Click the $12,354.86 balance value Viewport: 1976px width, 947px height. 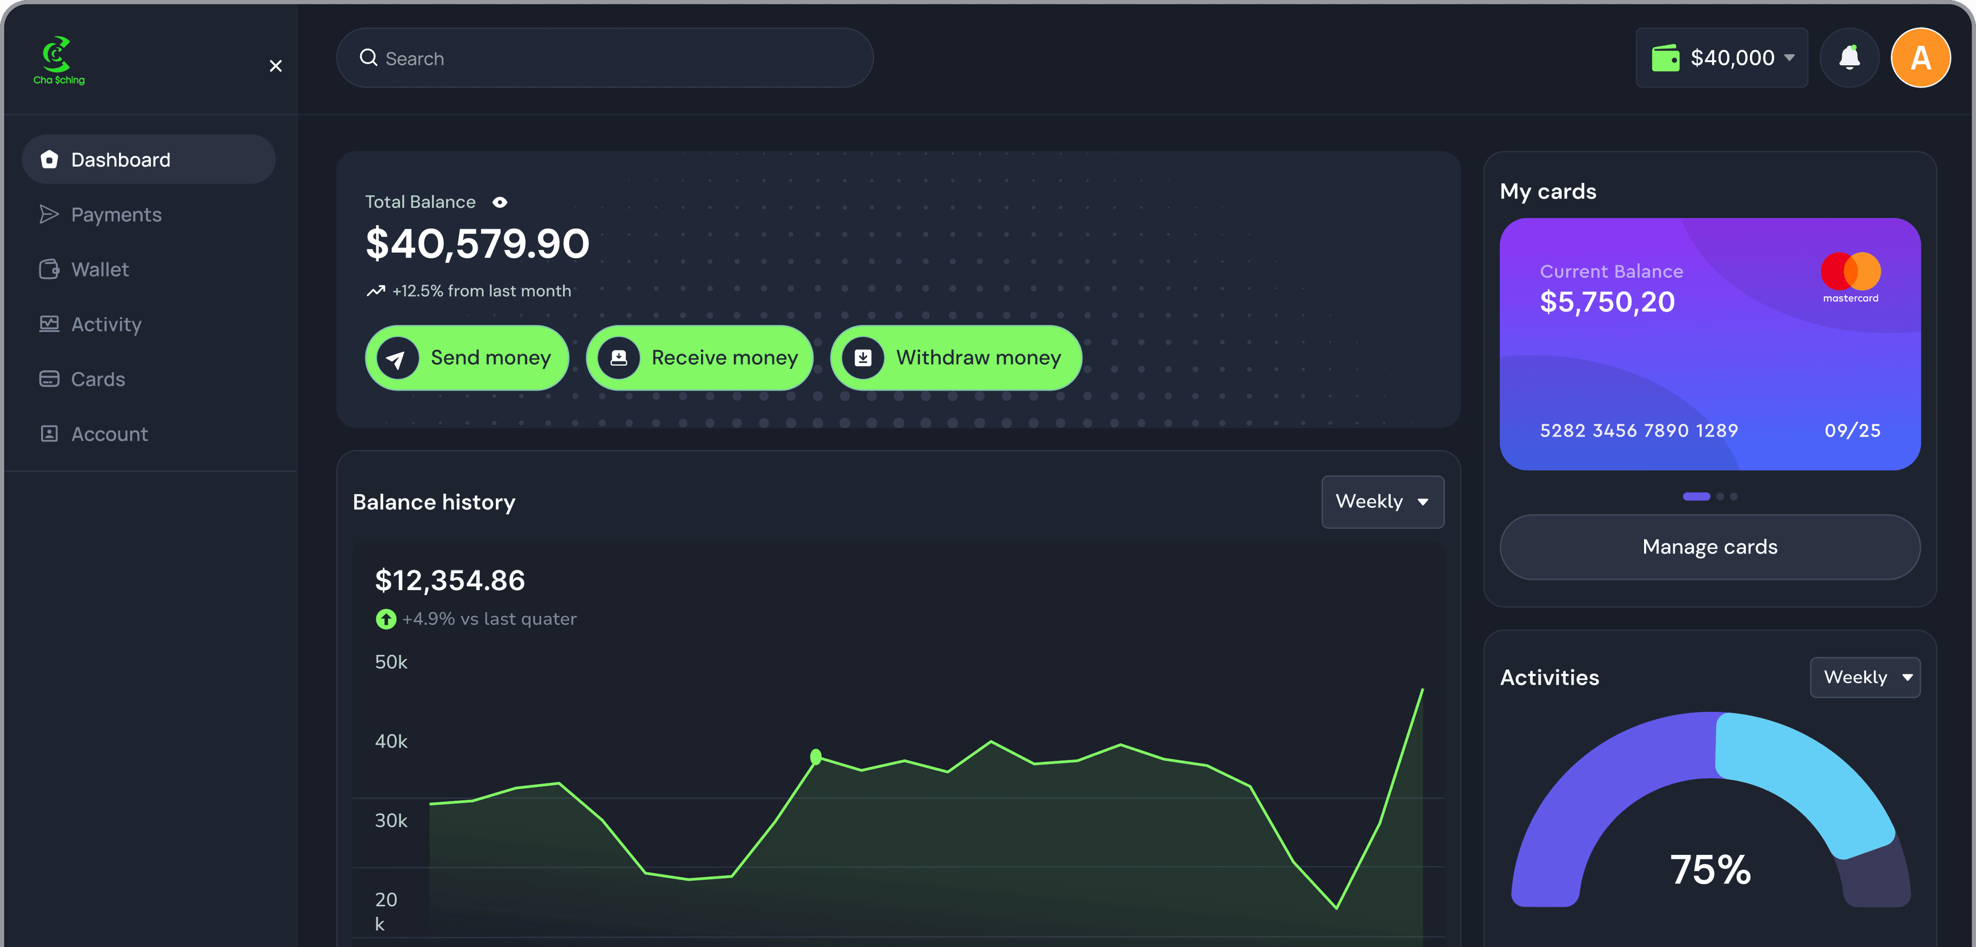click(x=450, y=580)
